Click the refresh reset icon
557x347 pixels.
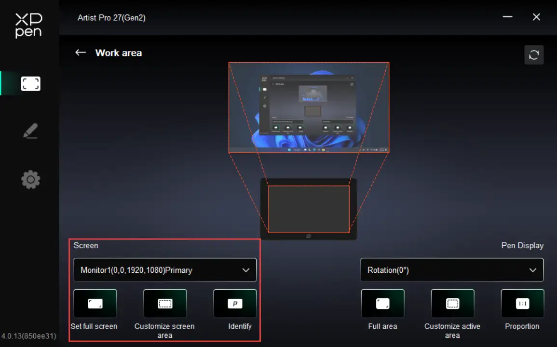[x=534, y=55]
